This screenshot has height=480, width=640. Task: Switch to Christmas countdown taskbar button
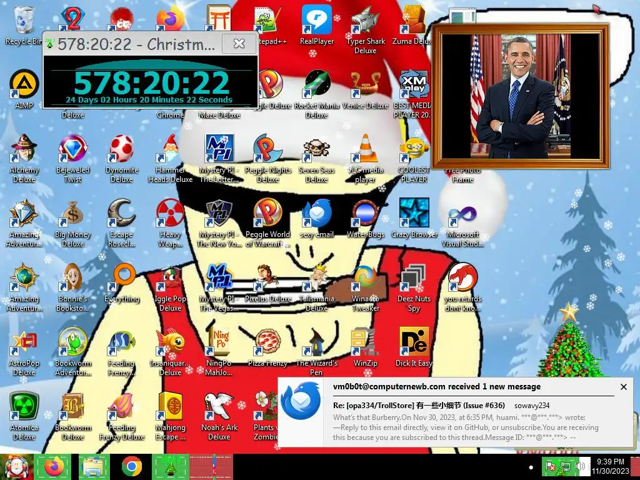coord(171,467)
